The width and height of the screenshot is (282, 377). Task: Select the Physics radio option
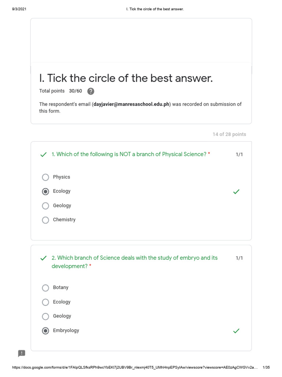(46, 177)
